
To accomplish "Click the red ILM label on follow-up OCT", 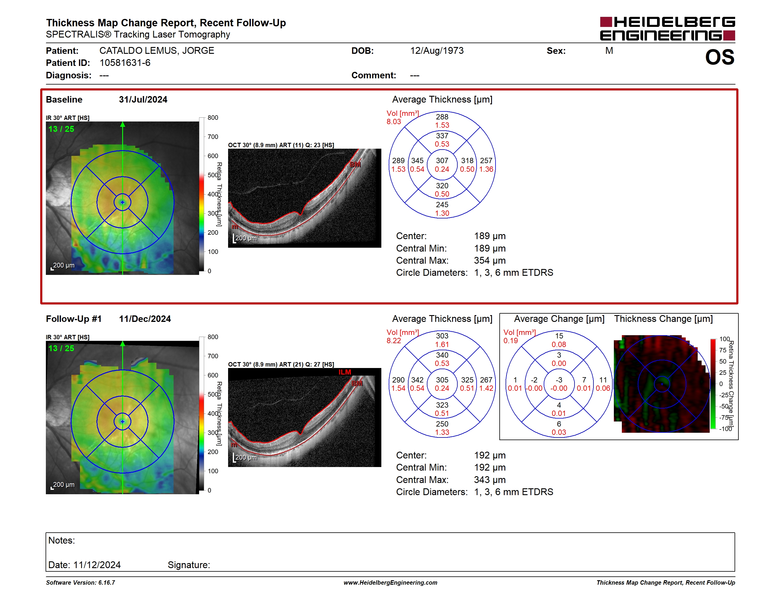I will [345, 372].
